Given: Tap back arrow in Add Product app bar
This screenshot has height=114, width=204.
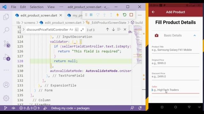Looking at the screenshot, I should [x=153, y=12].
